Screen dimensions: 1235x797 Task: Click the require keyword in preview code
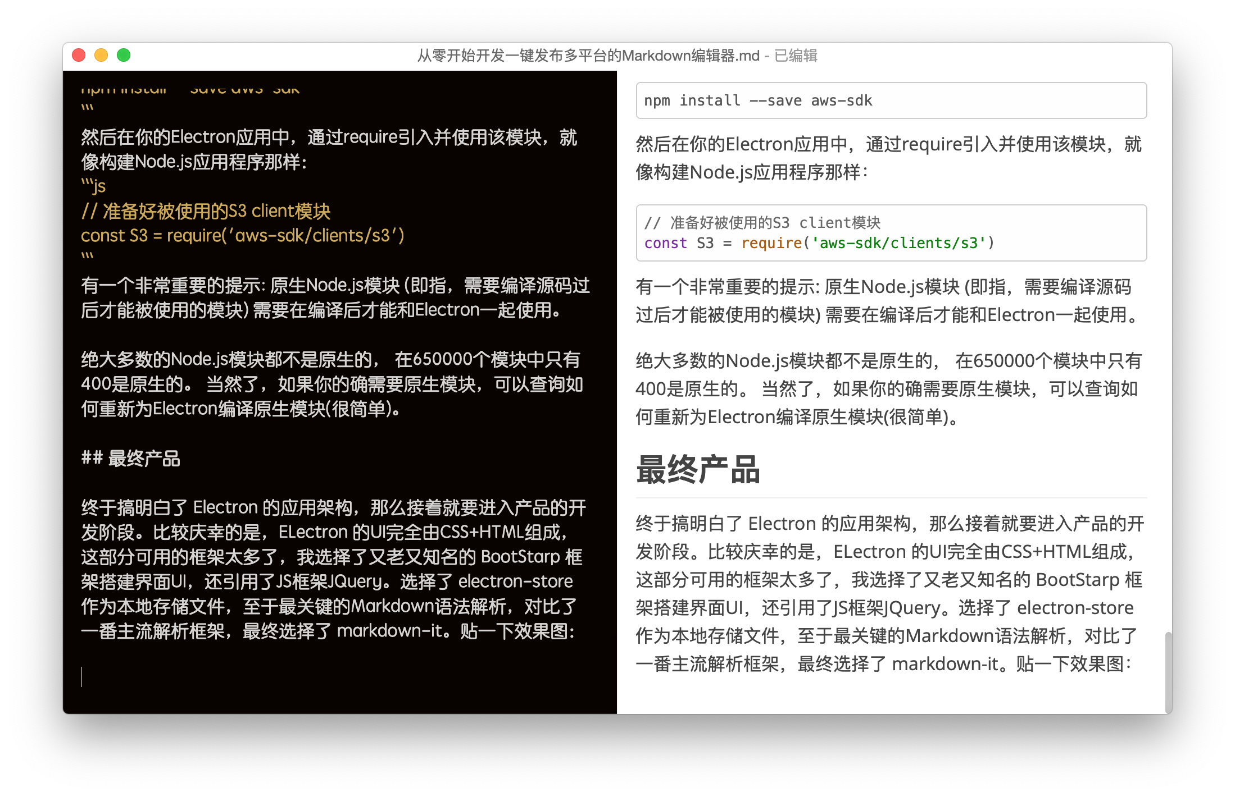point(771,243)
